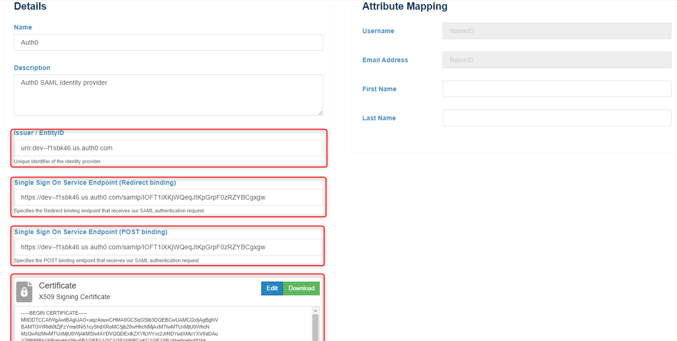Focus the Last Name mapping field
Viewport: 677px width, 341px height.
pos(556,118)
